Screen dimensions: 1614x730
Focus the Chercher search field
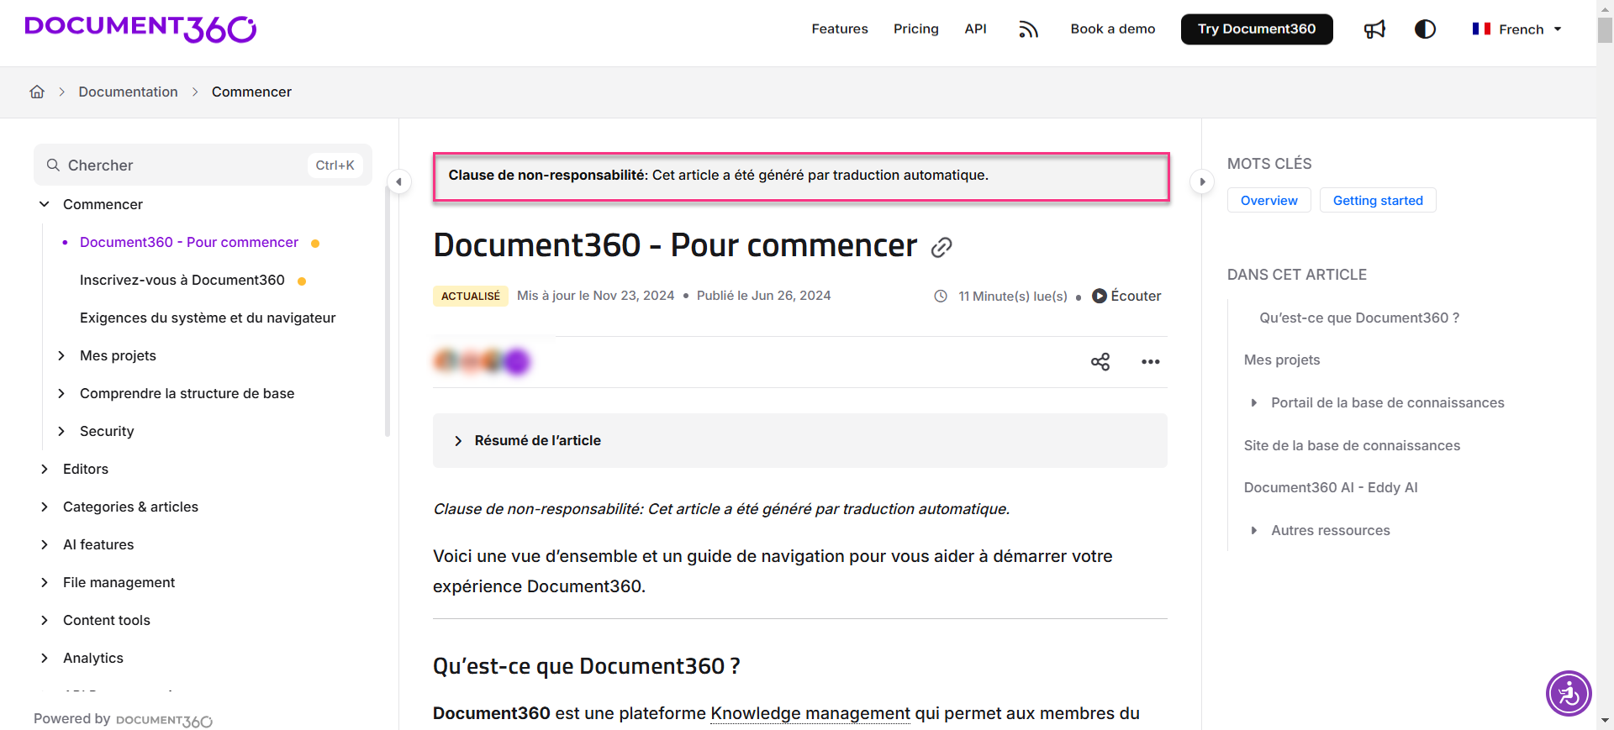tap(203, 165)
